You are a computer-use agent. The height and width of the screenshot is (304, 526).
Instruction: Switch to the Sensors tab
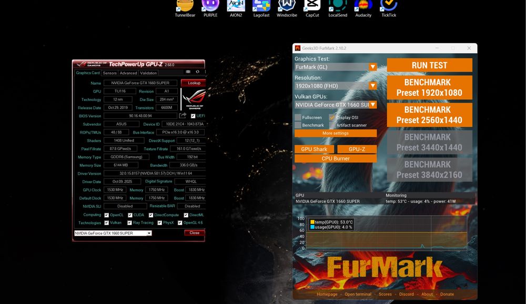point(110,73)
